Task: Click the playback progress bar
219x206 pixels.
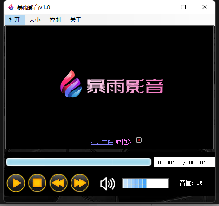Action: [x=79, y=162]
